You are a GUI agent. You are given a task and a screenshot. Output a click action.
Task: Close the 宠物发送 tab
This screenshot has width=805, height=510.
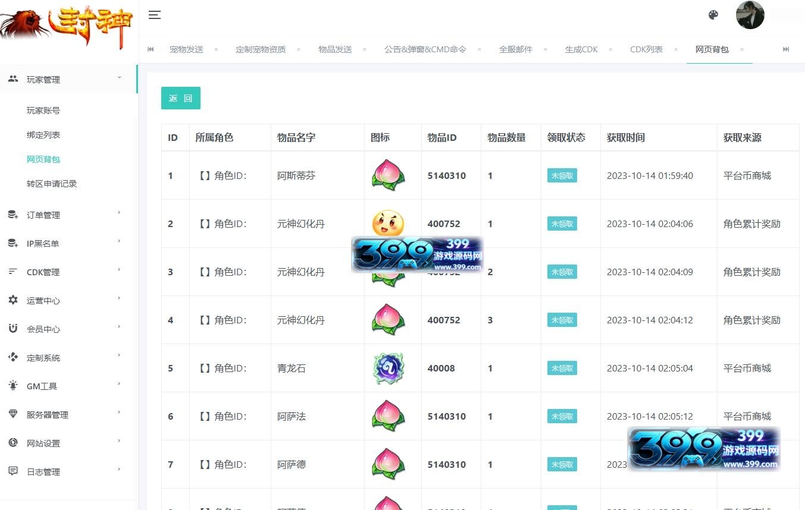[x=216, y=49]
